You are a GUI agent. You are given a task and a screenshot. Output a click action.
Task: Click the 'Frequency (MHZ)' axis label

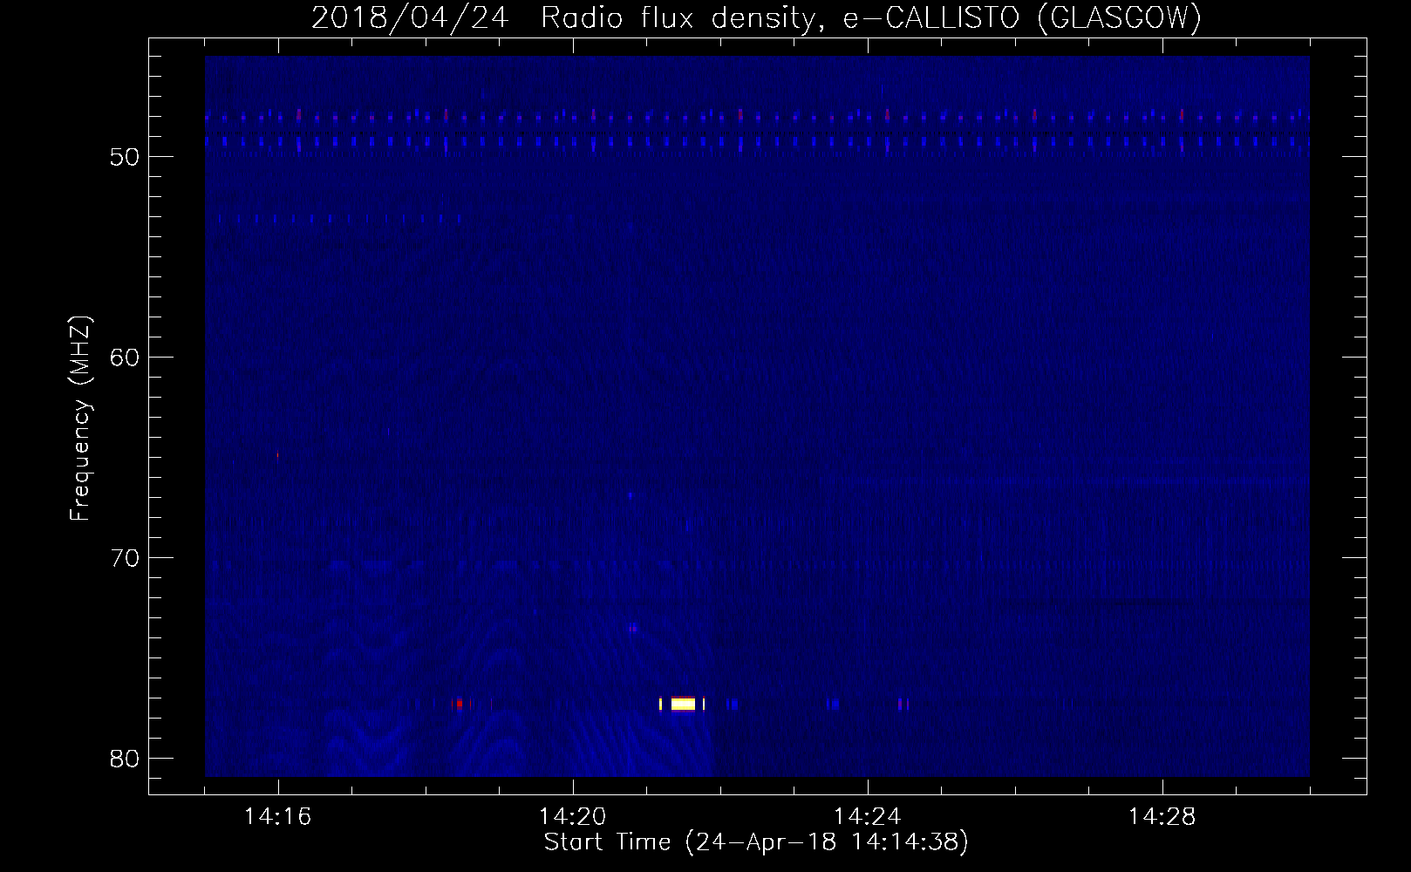[x=80, y=419]
